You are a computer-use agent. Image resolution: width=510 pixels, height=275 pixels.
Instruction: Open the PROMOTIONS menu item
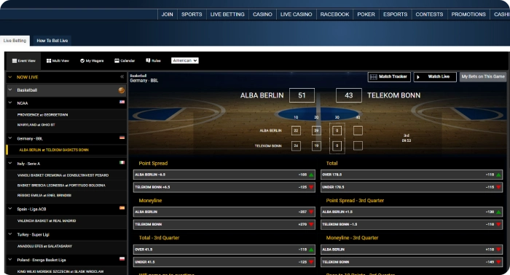click(468, 15)
